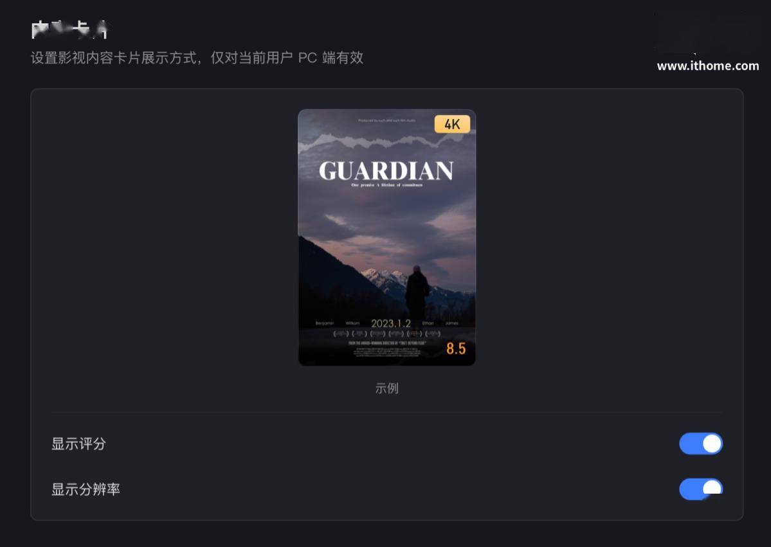771x547 pixels.
Task: Disable the 显示分辨率 toggle
Action: (701, 489)
